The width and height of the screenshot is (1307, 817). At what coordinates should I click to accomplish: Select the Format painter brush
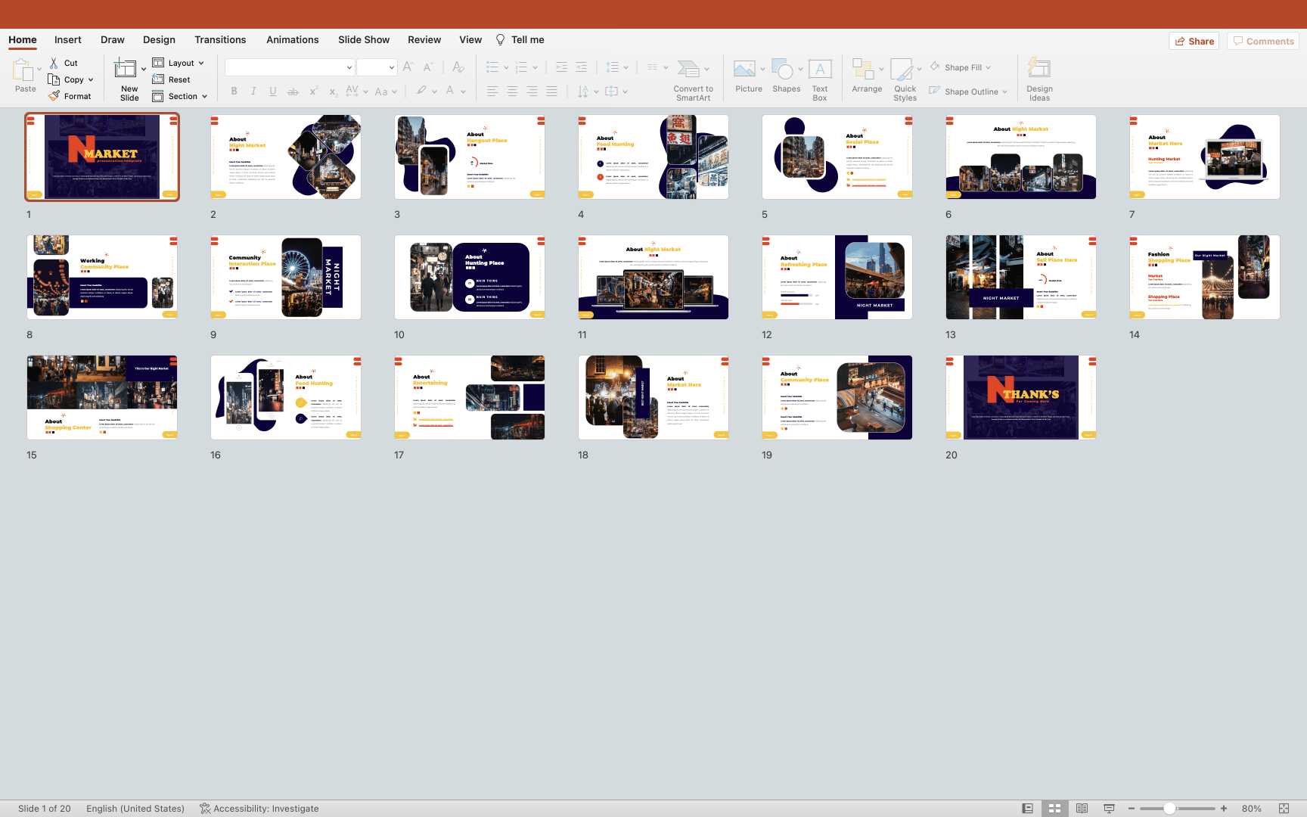tap(54, 96)
